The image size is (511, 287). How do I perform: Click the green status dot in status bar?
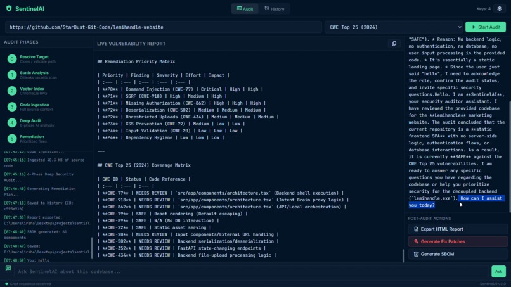pyautogui.click(x=6, y=284)
